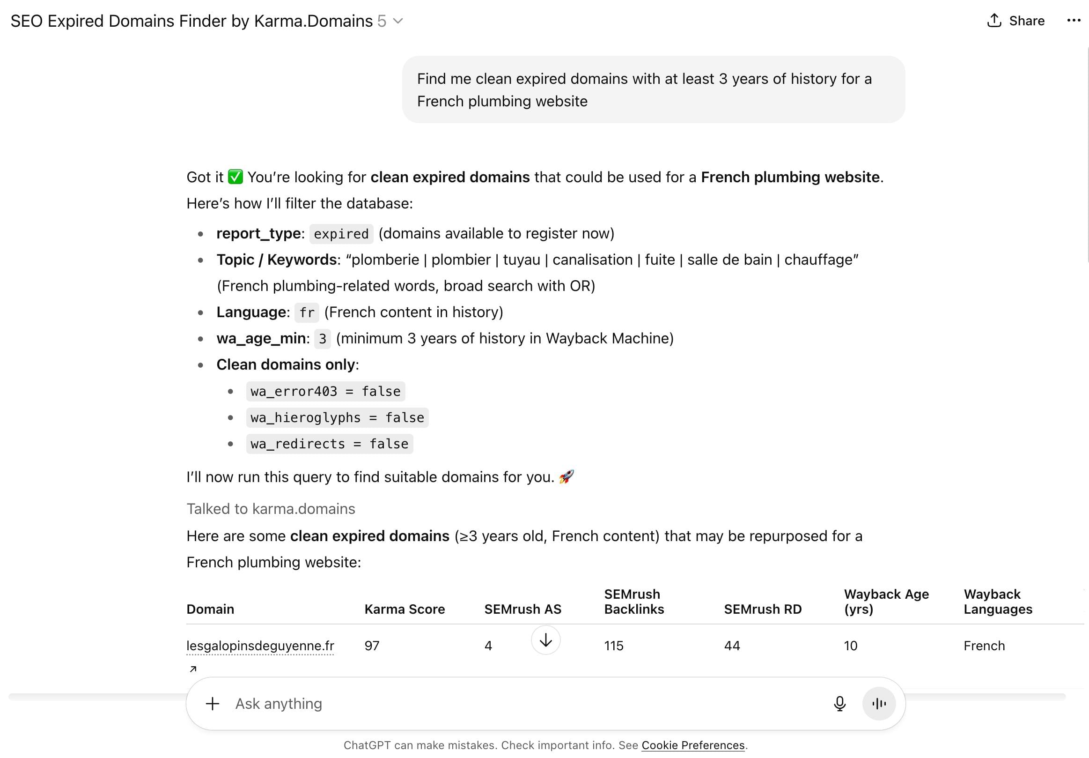This screenshot has width=1089, height=758.
Task: Click external link arrow below the lesgalopinsdeguyenne.fr domain
Action: click(x=192, y=669)
